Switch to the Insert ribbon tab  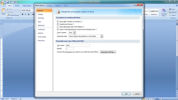(x=17, y=6)
